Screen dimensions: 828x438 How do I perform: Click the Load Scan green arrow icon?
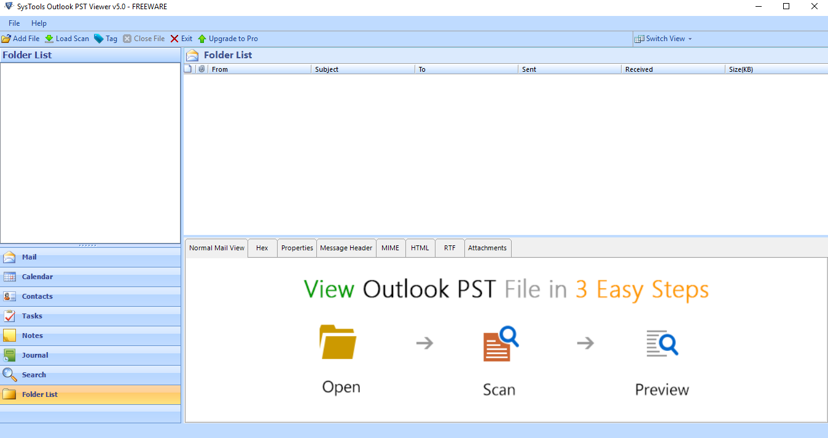point(49,39)
